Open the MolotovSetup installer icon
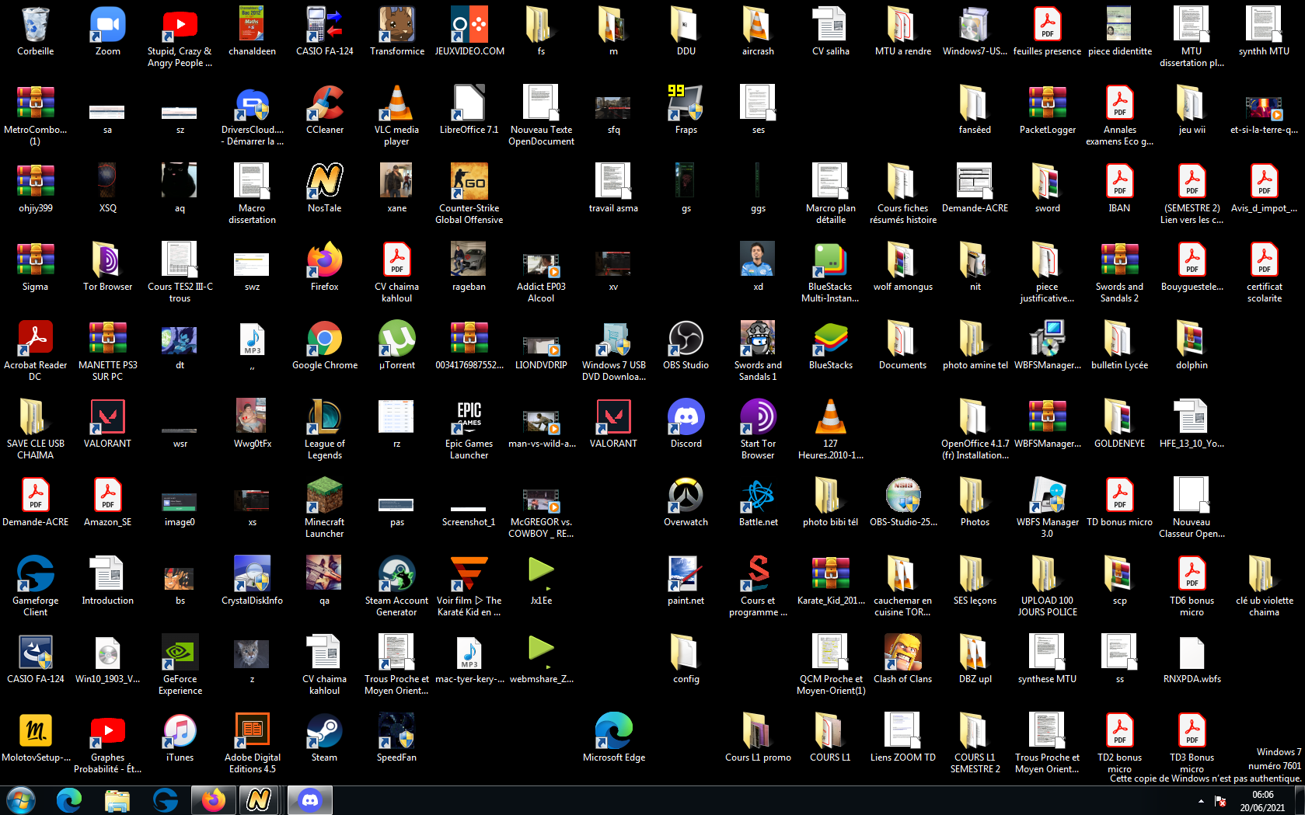This screenshot has height=815, width=1305. pos(36,737)
